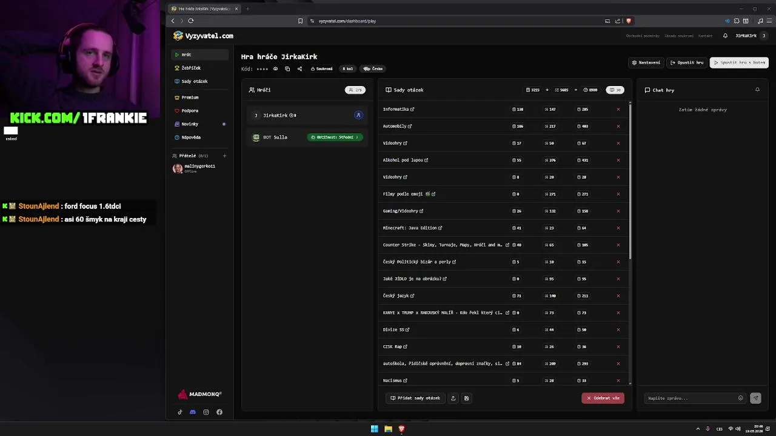Viewport: 776px width, 436px height.
Task: Reload page in browser toolbar
Action: (x=190, y=21)
